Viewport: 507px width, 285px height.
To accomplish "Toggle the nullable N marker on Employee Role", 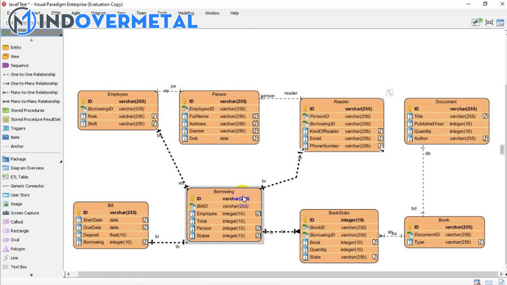I will coord(154,117).
